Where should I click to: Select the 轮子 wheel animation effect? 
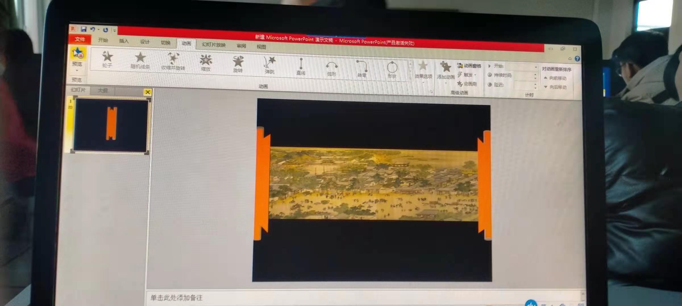(107, 59)
